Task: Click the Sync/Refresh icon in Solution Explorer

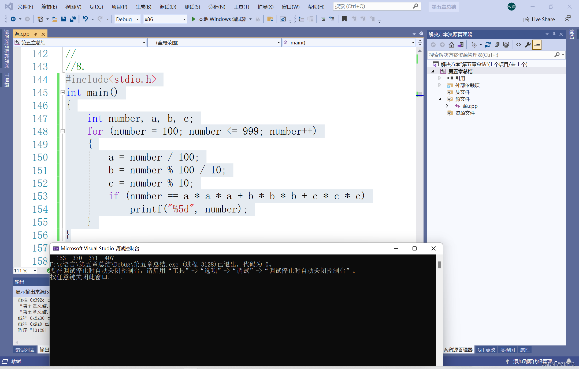Action: (488, 45)
